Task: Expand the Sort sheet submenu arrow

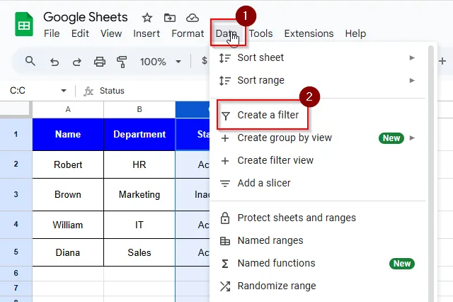Action: [x=412, y=58]
